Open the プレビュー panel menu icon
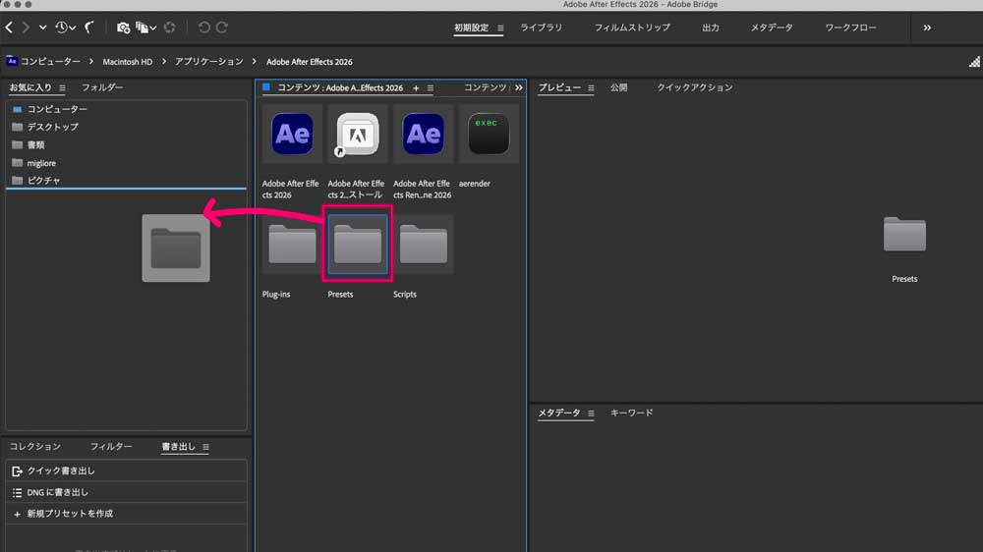Viewport: 983px width, 552px height. tap(591, 88)
